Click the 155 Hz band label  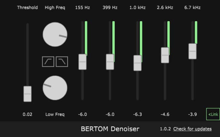[x=82, y=8]
